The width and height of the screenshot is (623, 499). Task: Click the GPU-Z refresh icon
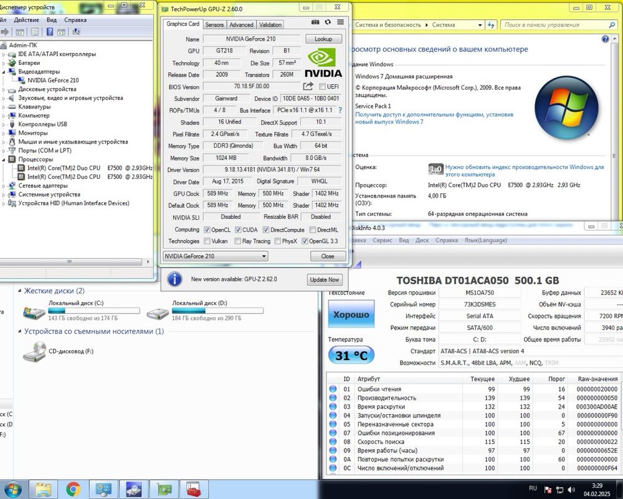click(328, 22)
